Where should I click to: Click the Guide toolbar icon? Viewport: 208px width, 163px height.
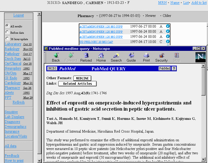[131, 57]
